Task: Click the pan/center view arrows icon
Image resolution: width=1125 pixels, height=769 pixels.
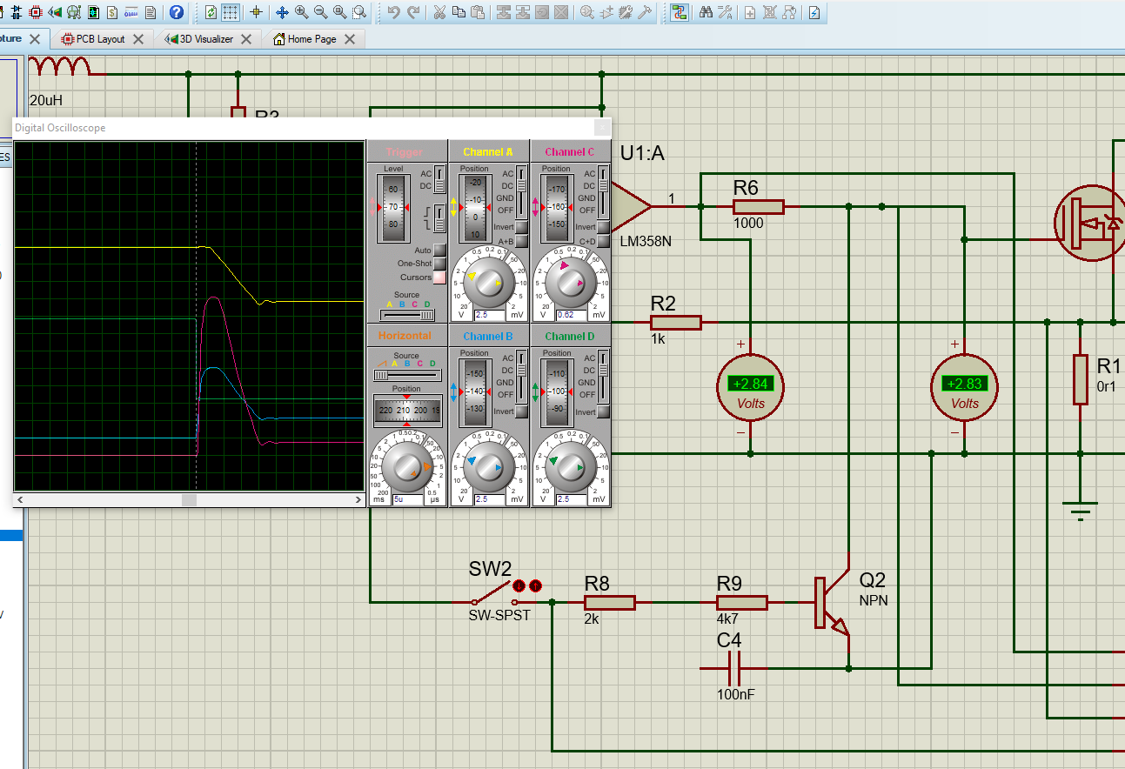Action: point(282,12)
